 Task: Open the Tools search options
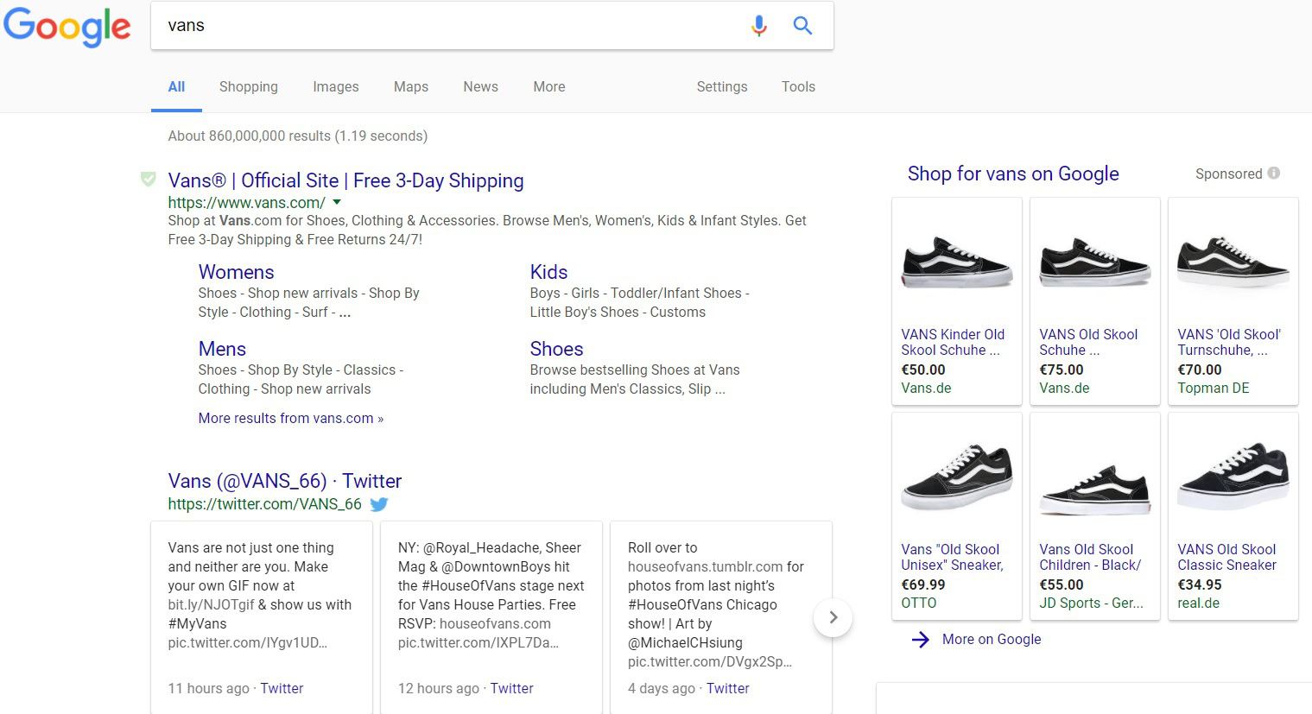tap(797, 86)
